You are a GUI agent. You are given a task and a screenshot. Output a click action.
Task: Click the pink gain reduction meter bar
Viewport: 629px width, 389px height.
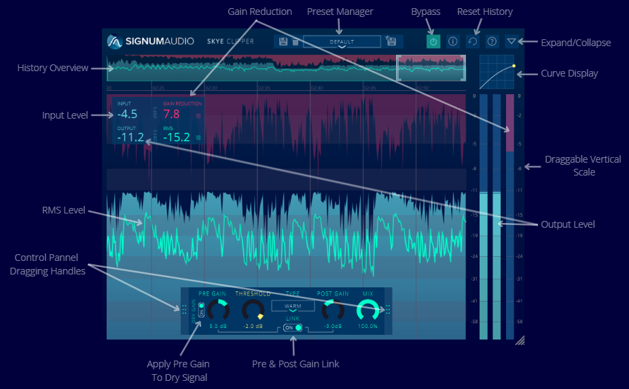point(510,123)
